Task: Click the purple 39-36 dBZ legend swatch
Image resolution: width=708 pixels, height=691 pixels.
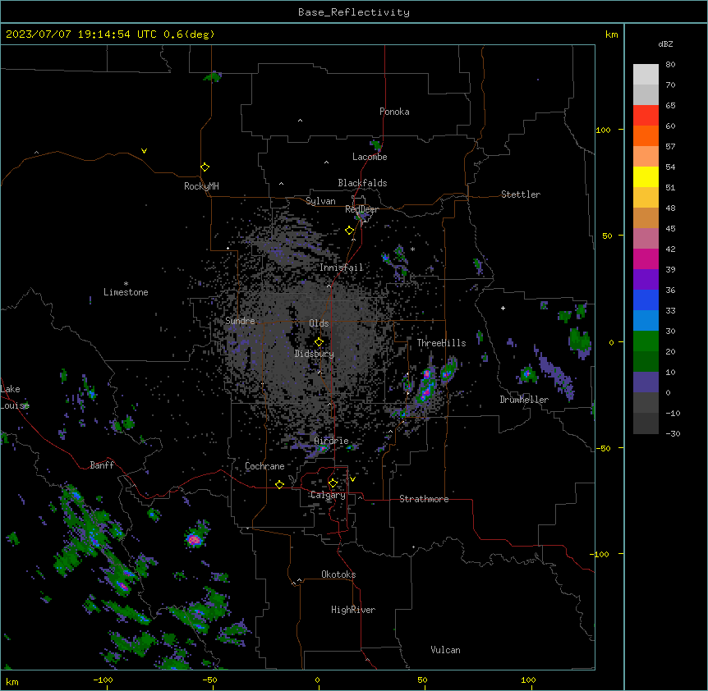Action: [646, 279]
